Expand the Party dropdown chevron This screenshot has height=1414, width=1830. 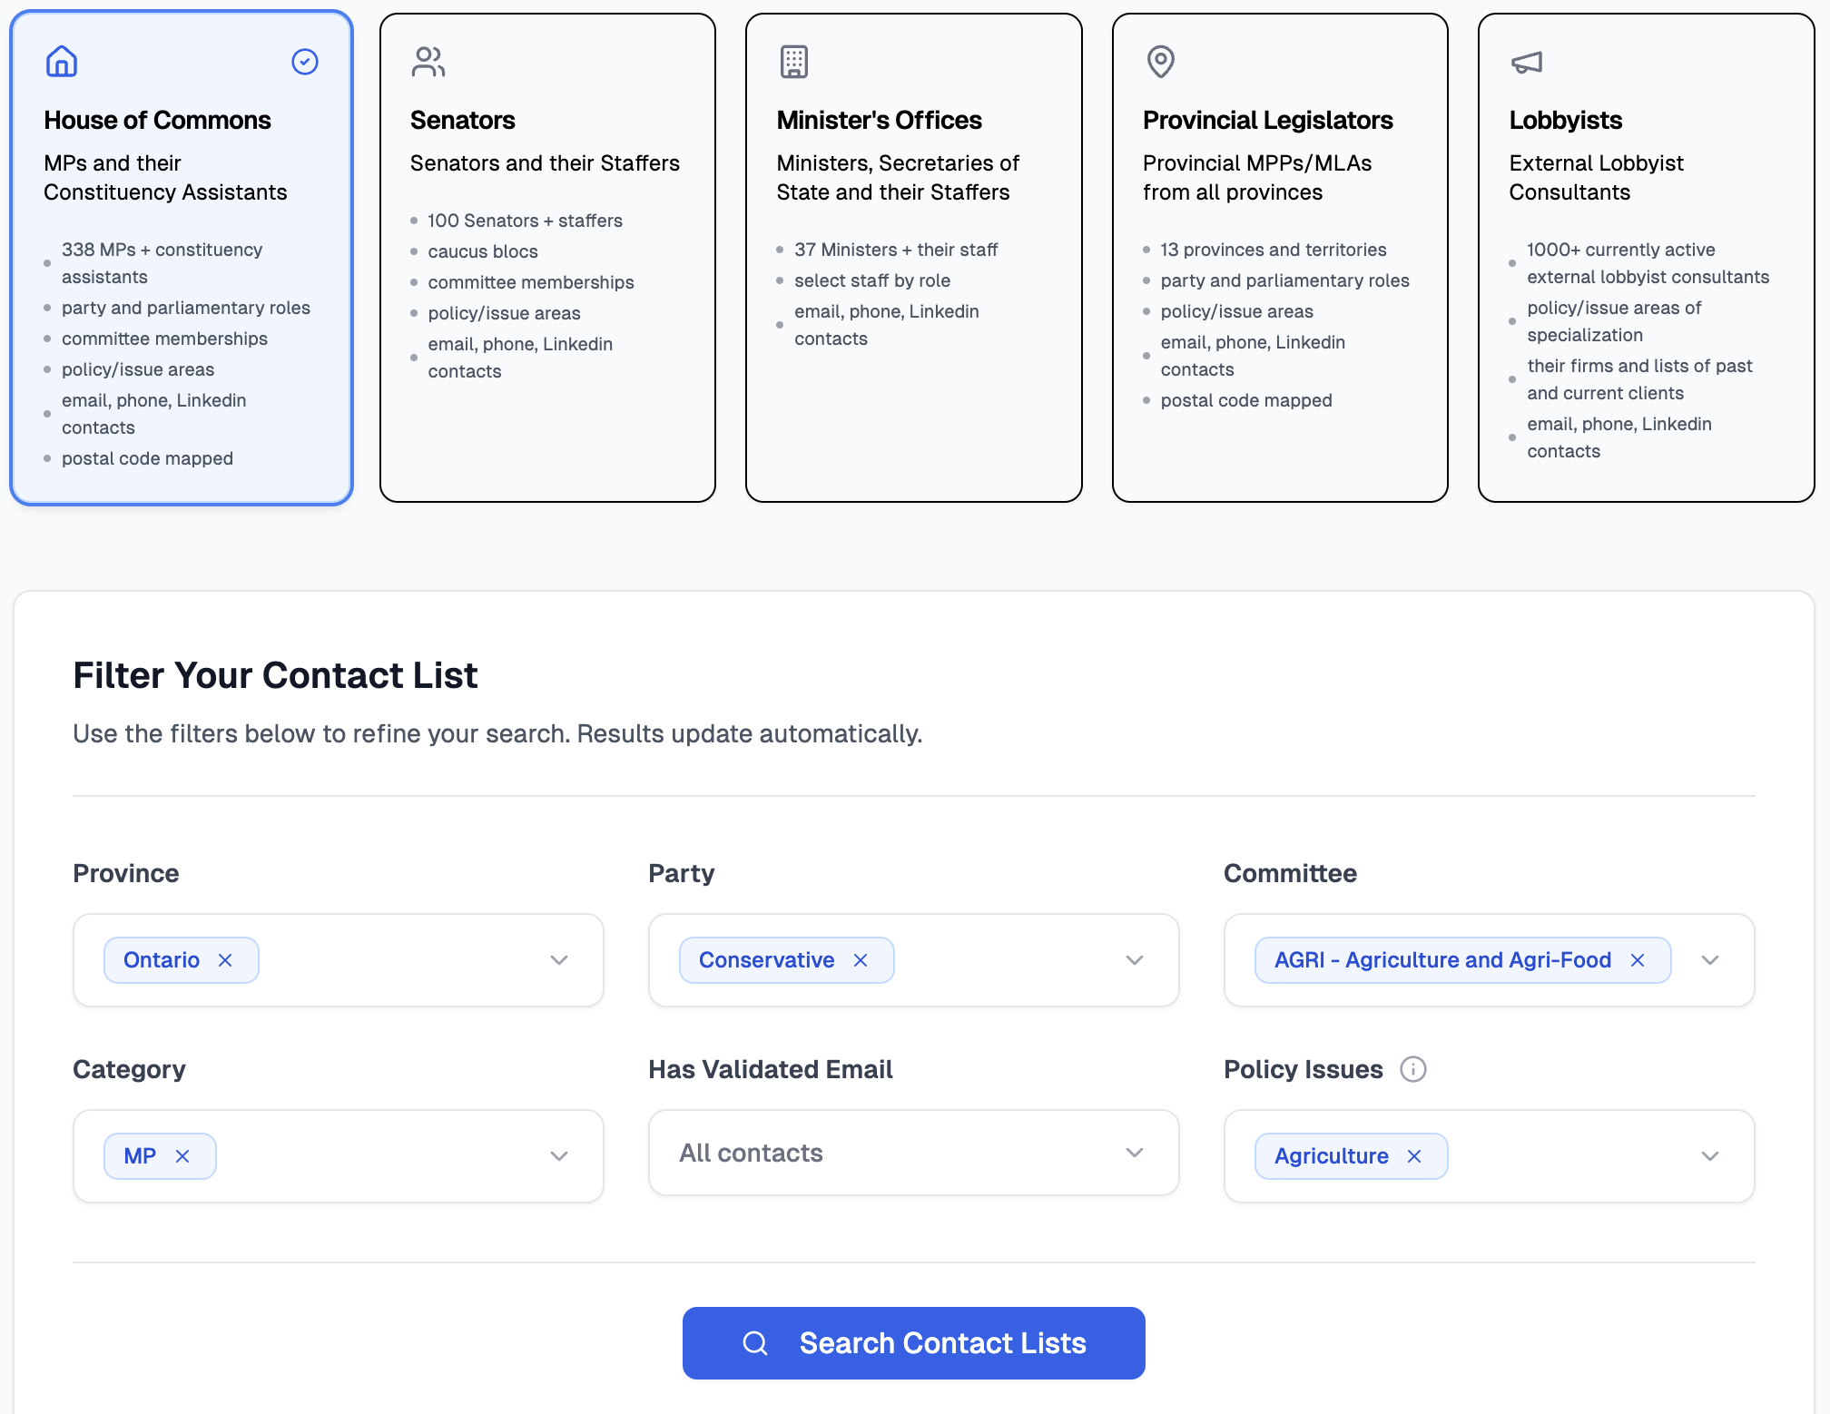(x=1135, y=960)
